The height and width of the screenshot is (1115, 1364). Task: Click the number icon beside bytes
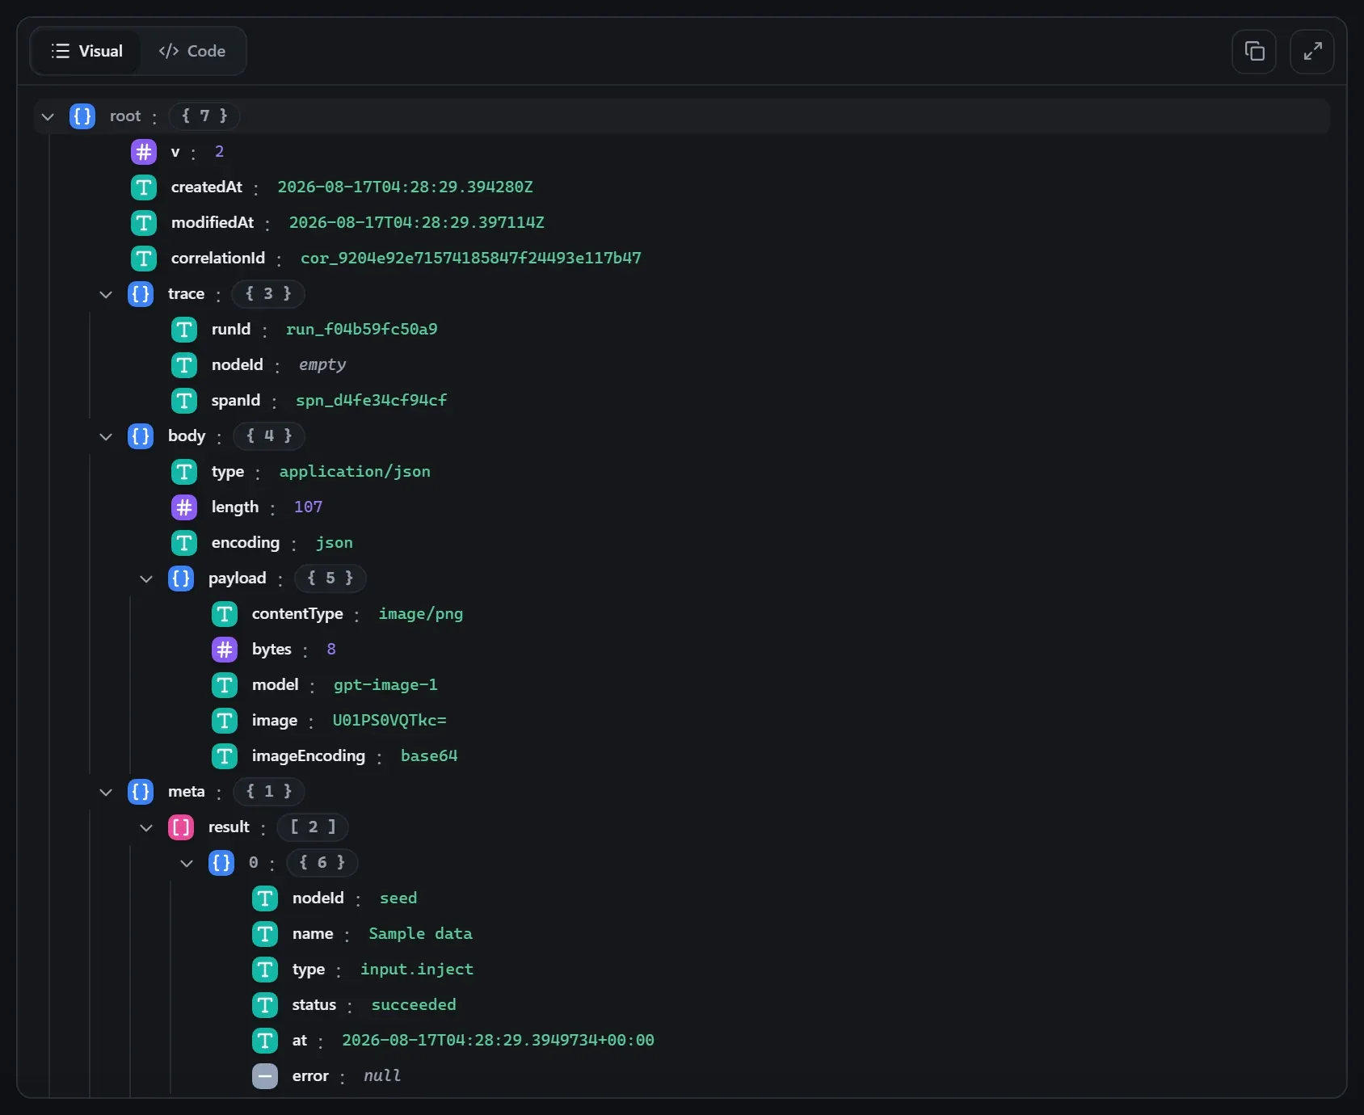(225, 650)
